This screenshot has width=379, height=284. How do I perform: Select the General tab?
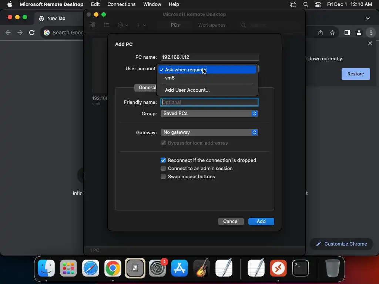(146, 87)
